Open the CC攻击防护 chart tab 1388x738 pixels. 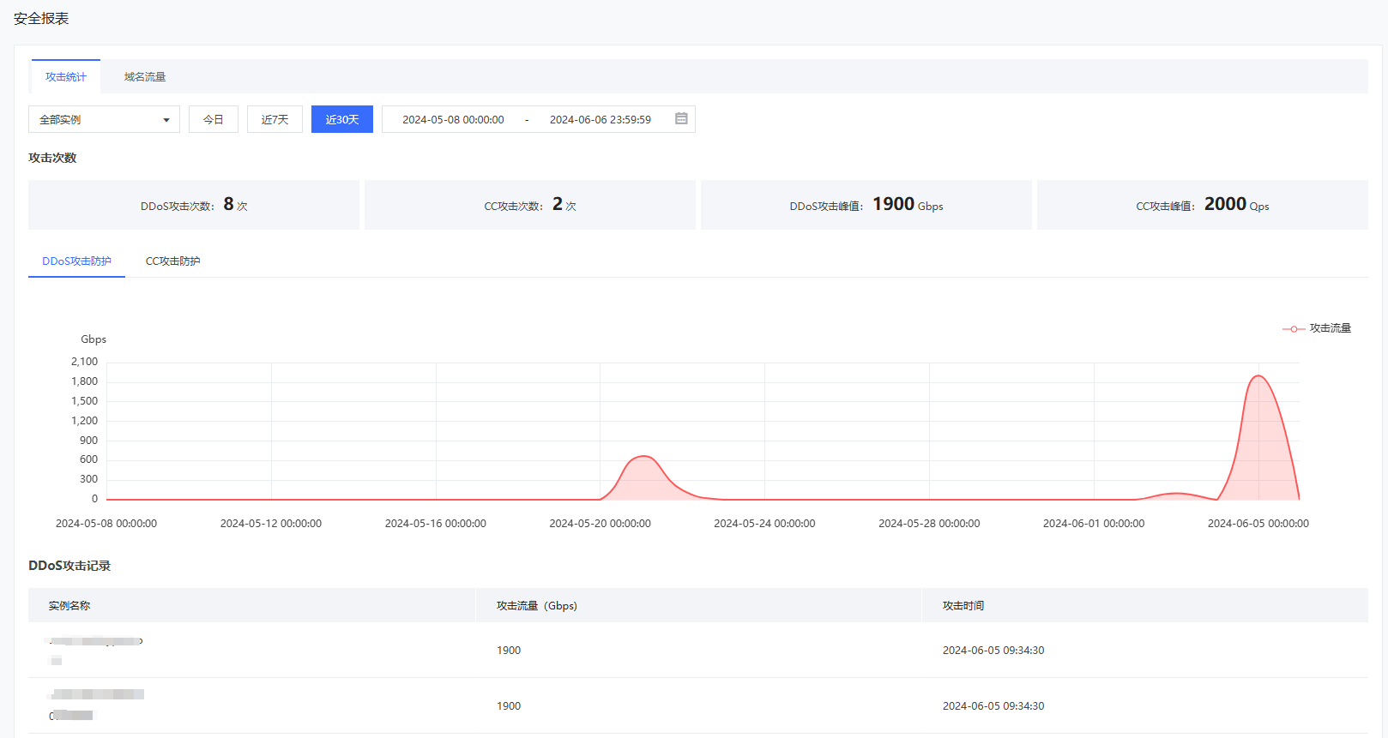coord(172,261)
